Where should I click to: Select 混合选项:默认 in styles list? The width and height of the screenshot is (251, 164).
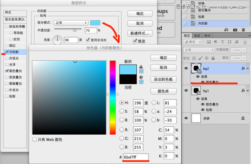15,20
